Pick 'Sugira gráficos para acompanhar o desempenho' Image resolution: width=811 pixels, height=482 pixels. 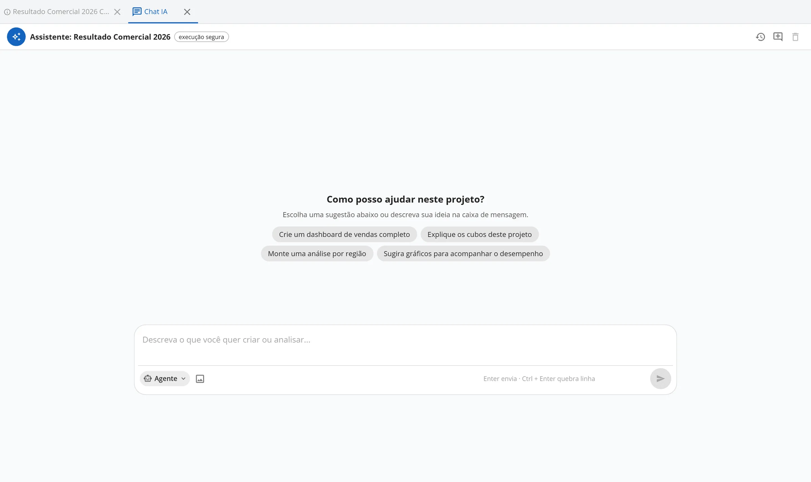(x=463, y=253)
